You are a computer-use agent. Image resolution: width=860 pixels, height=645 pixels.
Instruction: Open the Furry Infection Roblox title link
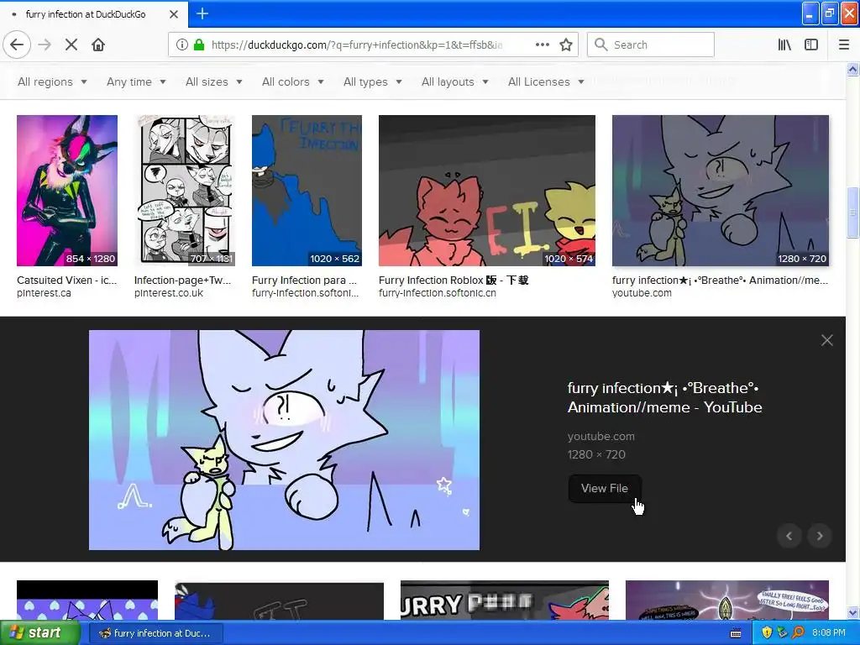click(x=453, y=281)
